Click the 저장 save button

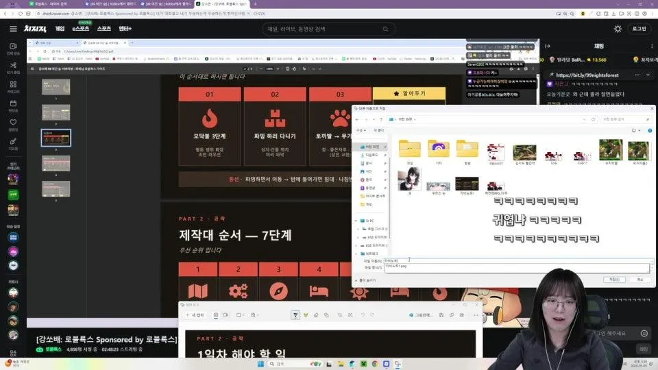[x=614, y=280]
